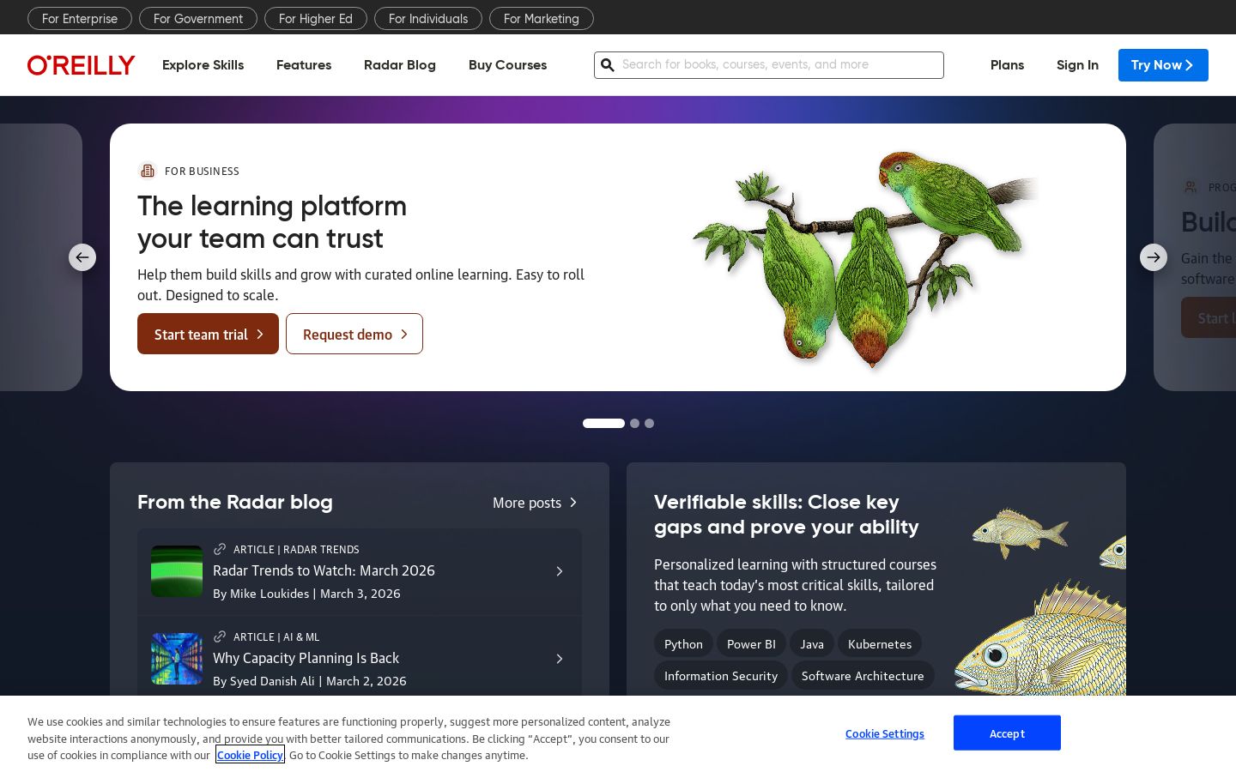1236x772 pixels.
Task: Open the Explore Skills menu
Action: (203, 65)
